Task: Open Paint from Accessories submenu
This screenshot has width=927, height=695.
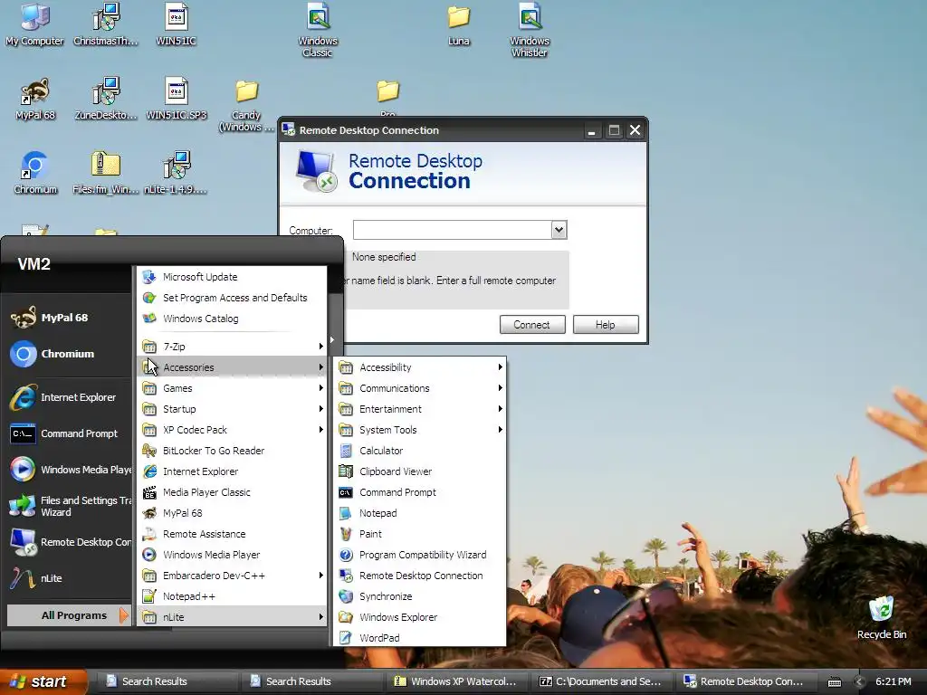Action: pyautogui.click(x=420, y=534)
